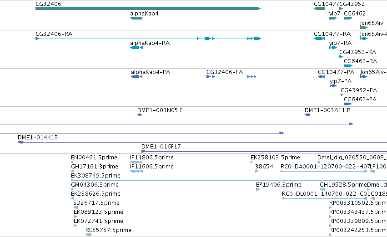Image resolution: width=387 pixels, height=237 pixels.
Task: Click the SD26717.5prime EST glyph
Action: click(76, 207)
